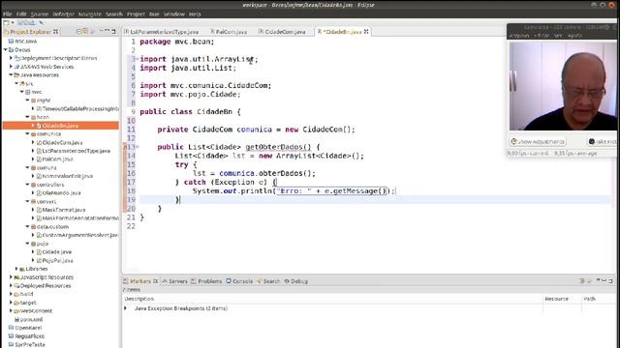Select PojoPai.java in tree
Image resolution: width=620 pixels, height=348 pixels.
click(x=57, y=260)
